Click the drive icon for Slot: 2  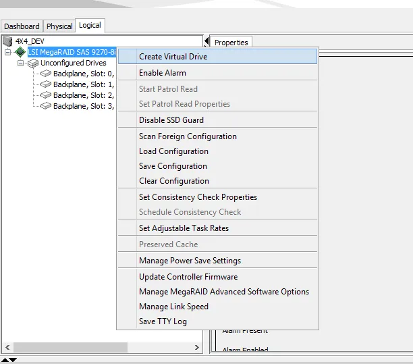pyautogui.click(x=46, y=95)
